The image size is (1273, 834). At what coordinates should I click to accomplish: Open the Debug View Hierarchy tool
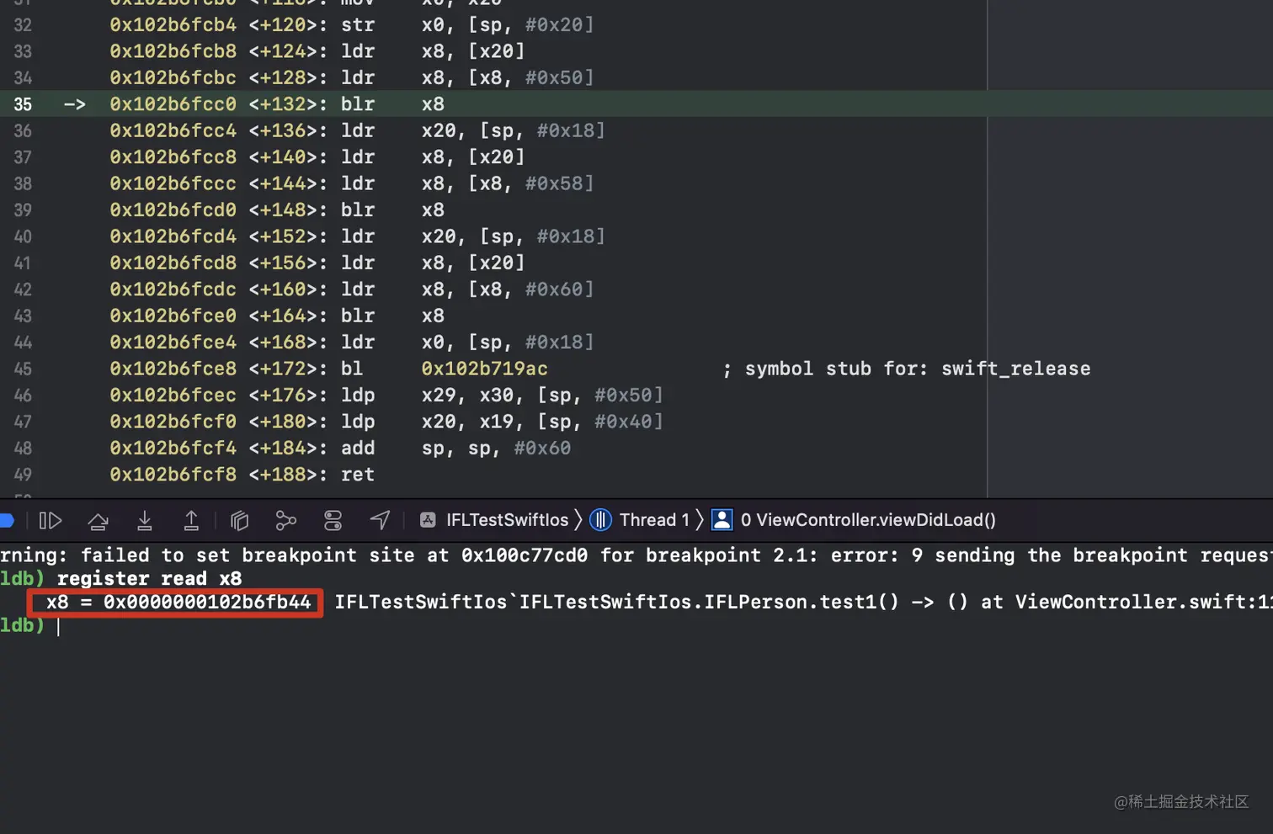point(240,521)
